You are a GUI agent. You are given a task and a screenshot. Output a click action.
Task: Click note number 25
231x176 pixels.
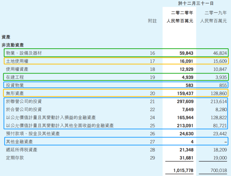tap(152, 126)
